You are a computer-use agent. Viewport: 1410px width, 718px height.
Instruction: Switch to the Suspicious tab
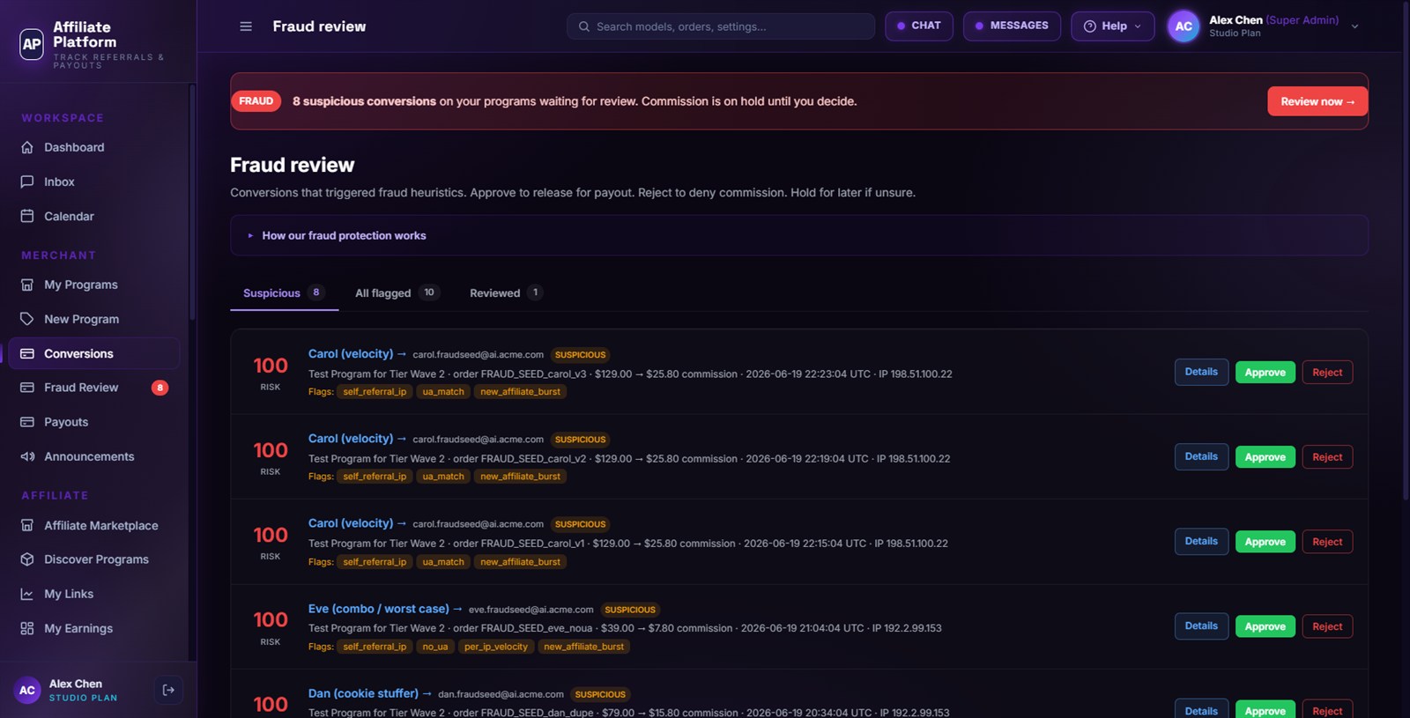click(x=284, y=293)
